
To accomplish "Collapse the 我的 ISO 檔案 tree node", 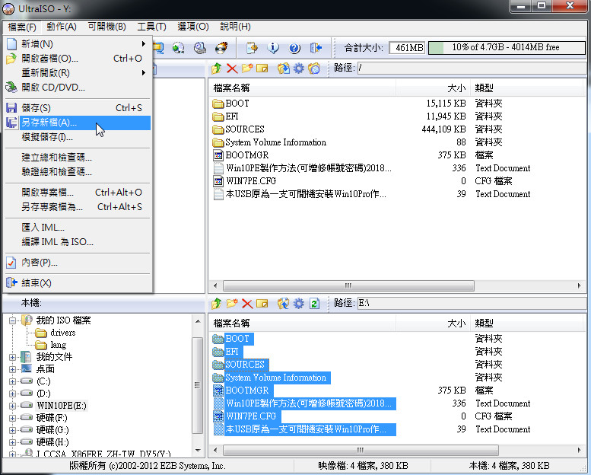I will point(12,320).
